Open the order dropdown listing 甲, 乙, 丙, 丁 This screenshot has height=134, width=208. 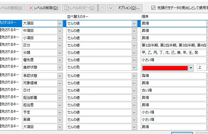174,53
